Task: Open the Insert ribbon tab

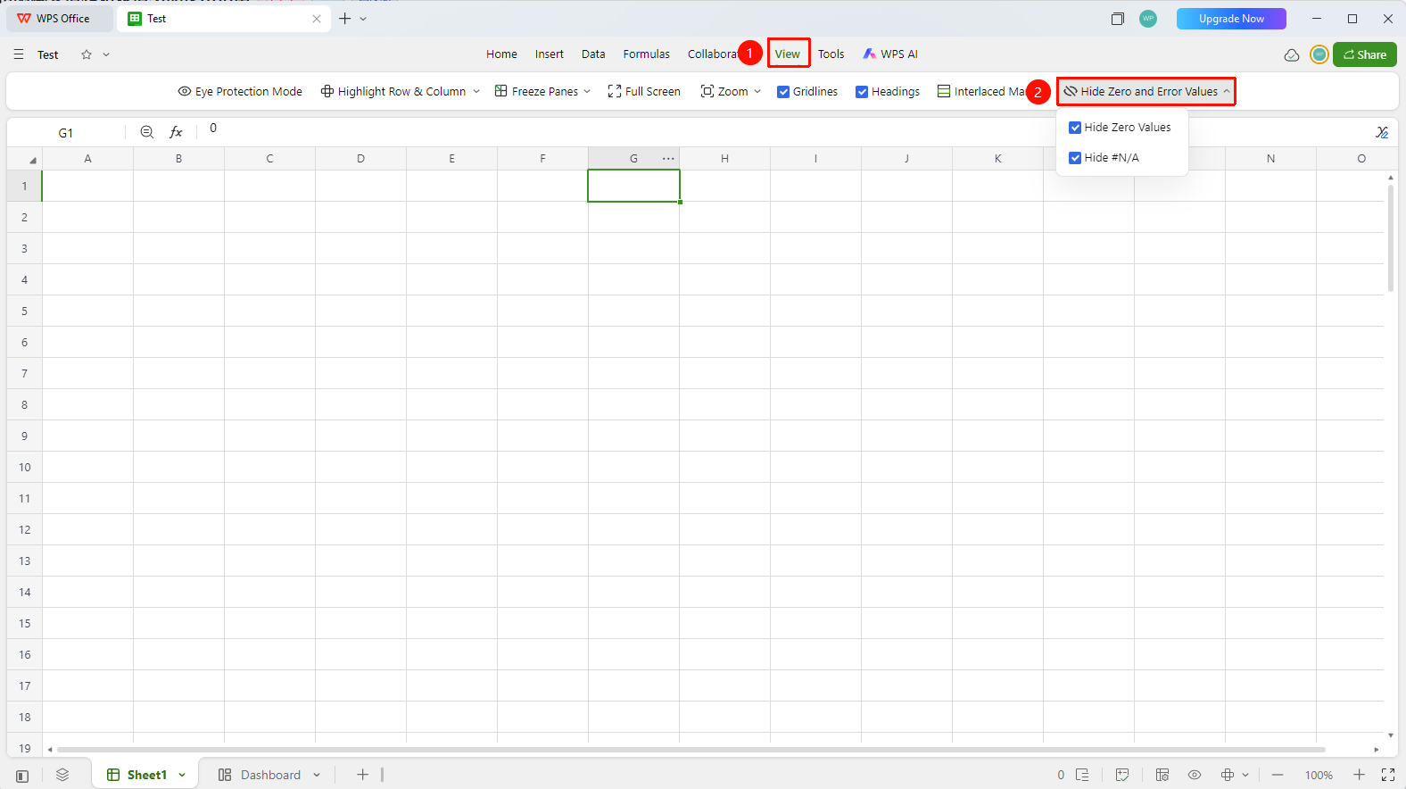Action: (x=550, y=54)
